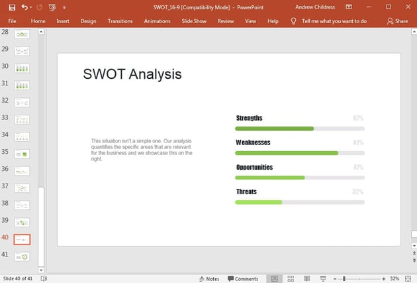Click fit slide to window icon
Screen dimensions: 417x283
click(409, 279)
